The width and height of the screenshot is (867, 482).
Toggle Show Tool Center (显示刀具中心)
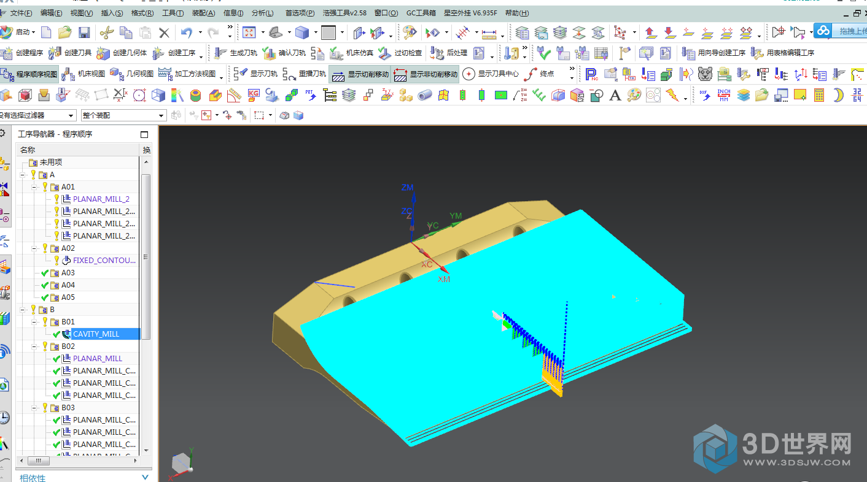tap(491, 74)
